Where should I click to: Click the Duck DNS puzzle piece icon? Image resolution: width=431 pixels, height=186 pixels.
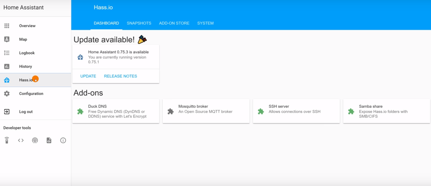pos(80,112)
